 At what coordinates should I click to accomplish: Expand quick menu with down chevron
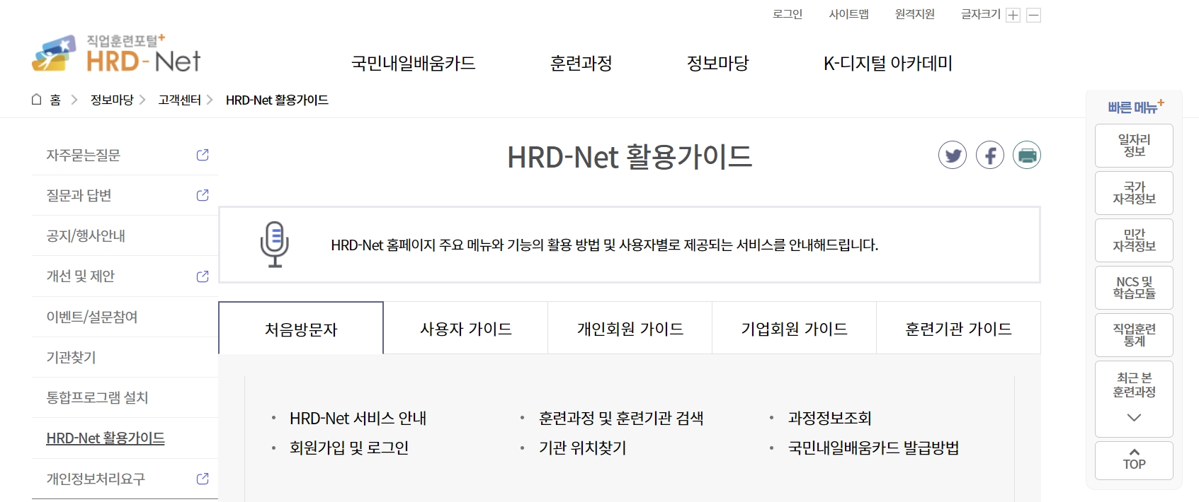pyautogui.click(x=1134, y=418)
